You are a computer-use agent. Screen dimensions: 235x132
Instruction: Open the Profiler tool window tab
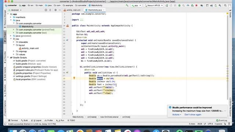[49, 120]
